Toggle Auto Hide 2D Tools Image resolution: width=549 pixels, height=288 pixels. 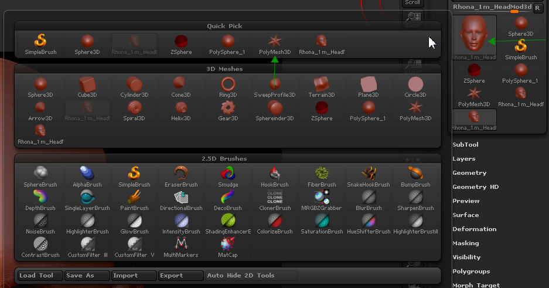coord(251,275)
